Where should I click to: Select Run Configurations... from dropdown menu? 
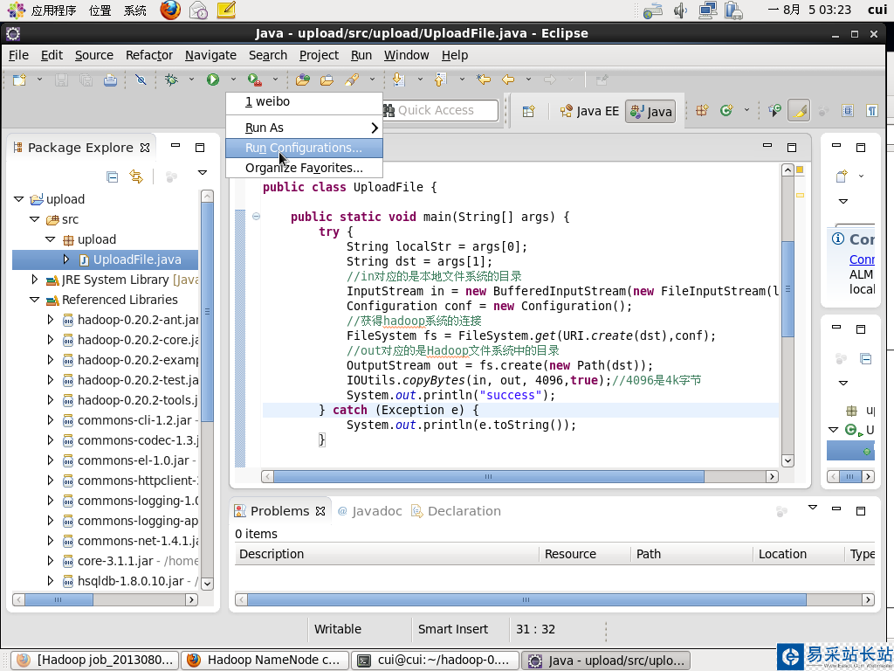303,148
